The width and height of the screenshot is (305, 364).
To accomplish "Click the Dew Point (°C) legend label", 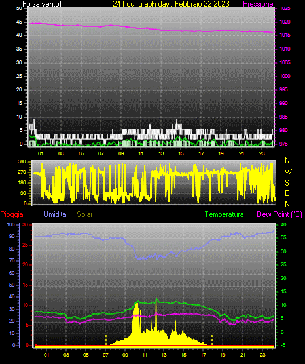I will 279,214.
